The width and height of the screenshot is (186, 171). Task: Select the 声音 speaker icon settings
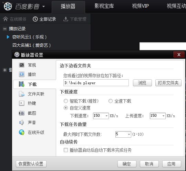pyautogui.click(x=22, y=122)
